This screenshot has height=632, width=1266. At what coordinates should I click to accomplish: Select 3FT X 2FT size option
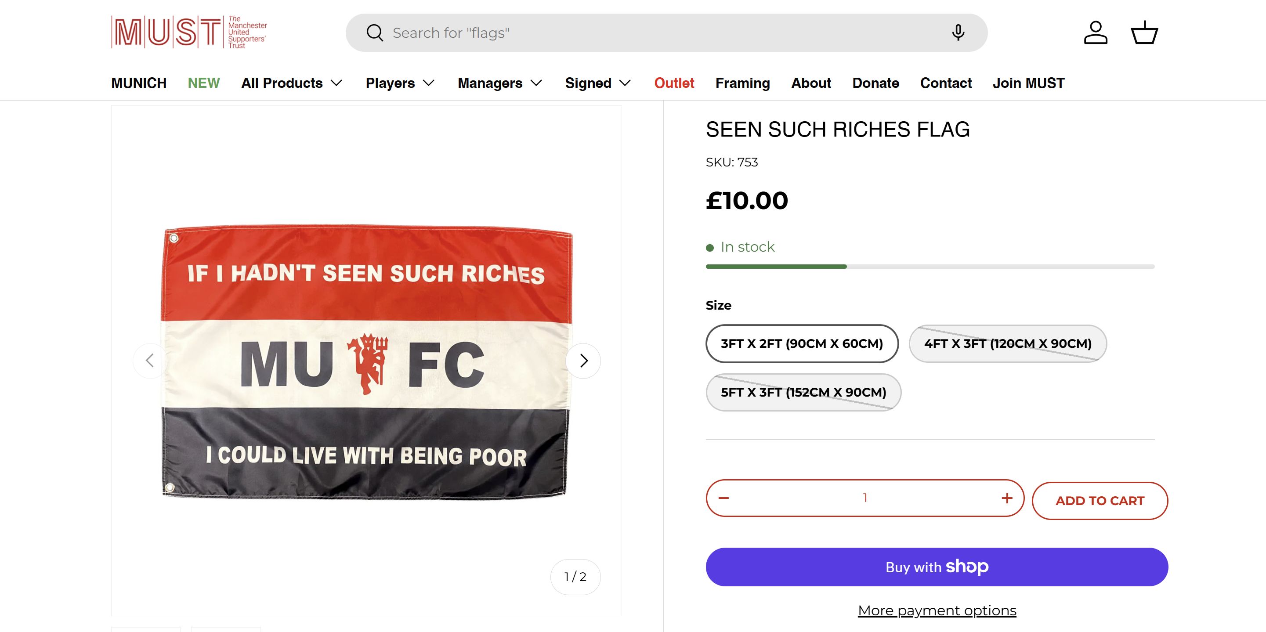[802, 343]
